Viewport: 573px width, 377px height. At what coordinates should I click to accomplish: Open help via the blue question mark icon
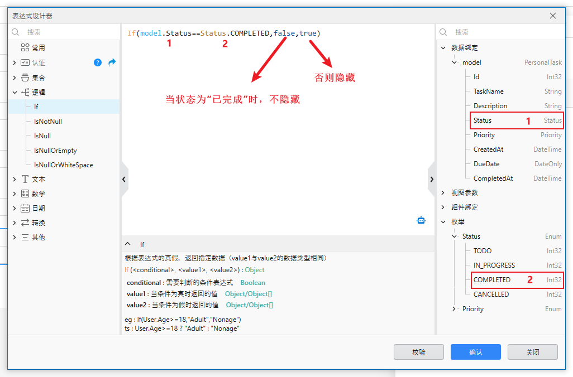[x=98, y=62]
